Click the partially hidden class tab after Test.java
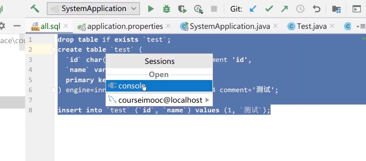Image resolution: width=366 pixels, height=161 pixels. pyautogui.click(x=348, y=26)
